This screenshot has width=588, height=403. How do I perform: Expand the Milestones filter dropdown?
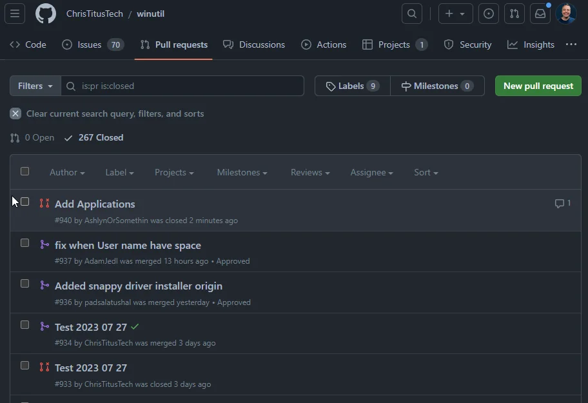point(242,172)
